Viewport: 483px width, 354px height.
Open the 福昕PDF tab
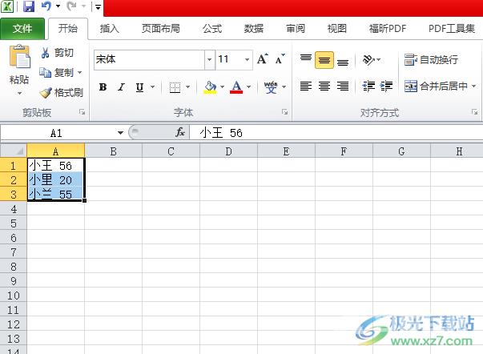click(x=388, y=29)
